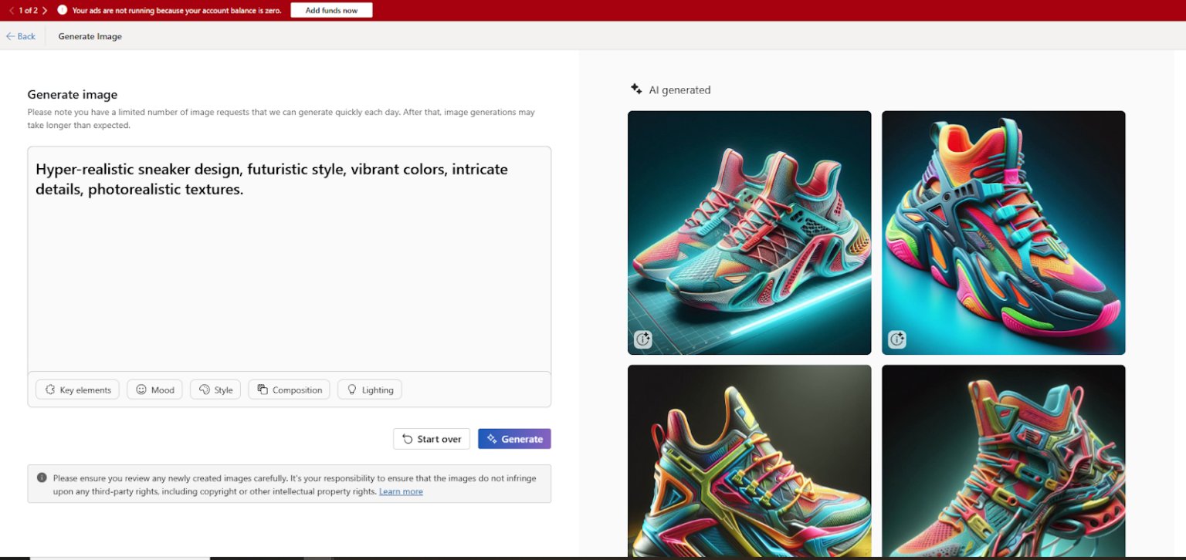The height and width of the screenshot is (560, 1186).
Task: Select the bottom-right tangled-laces sneaker image
Action: click(1003, 460)
